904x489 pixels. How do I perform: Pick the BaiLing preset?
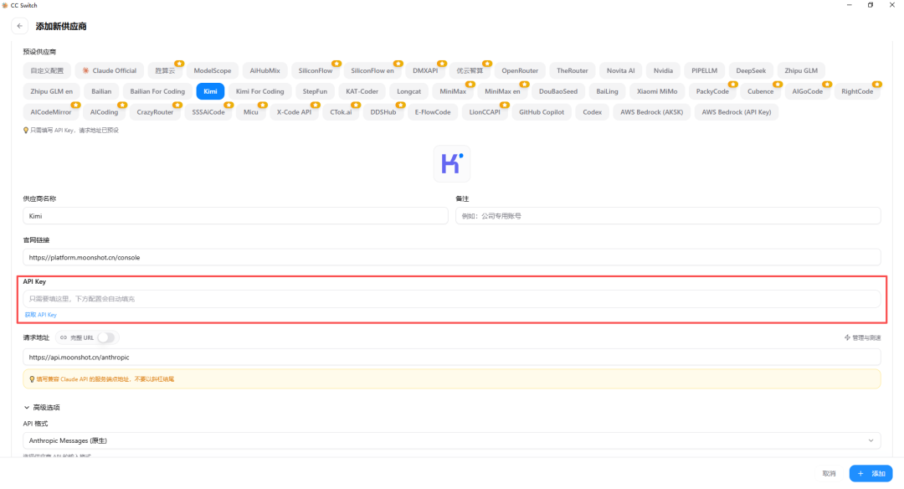[x=607, y=91]
